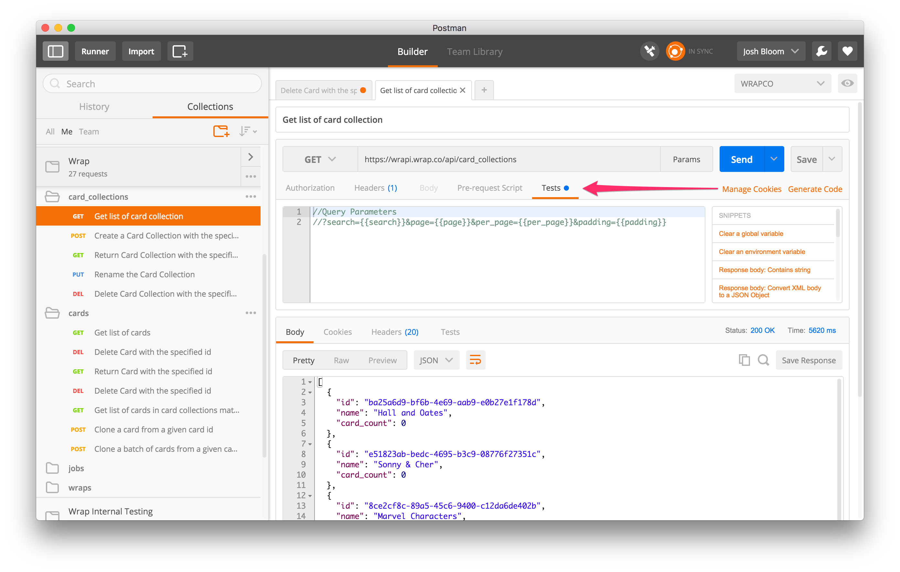Screen dimensions: 900x572
Task: Open more options for Wrap collection
Action: coord(251,176)
